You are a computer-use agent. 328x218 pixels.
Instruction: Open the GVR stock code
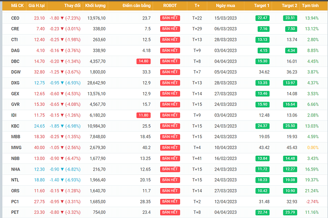pos(15,104)
